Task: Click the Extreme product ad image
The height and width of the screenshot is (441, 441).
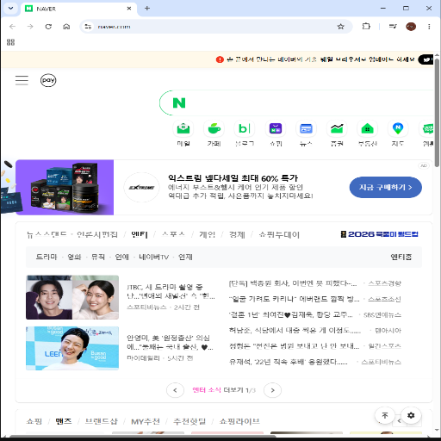Action: click(x=65, y=188)
